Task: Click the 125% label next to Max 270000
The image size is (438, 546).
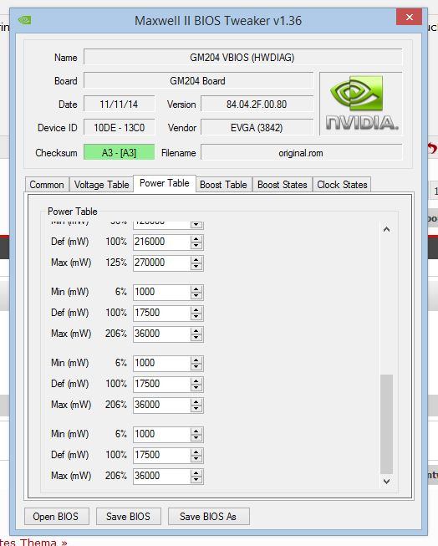Action: [x=116, y=263]
